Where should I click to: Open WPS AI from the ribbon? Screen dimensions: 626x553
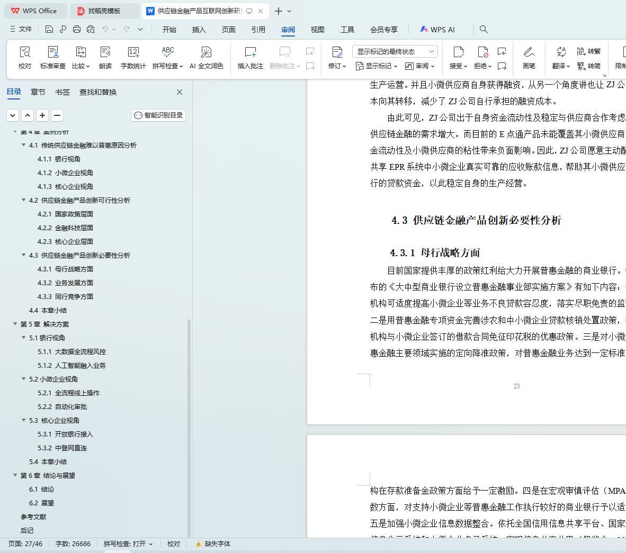pyautogui.click(x=437, y=30)
